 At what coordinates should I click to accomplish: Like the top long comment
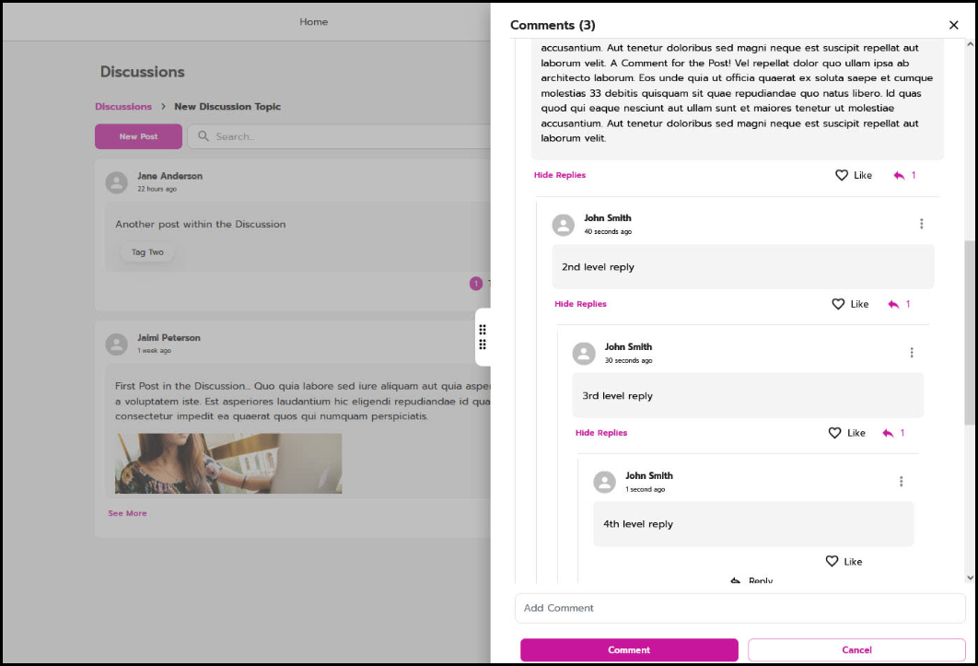(852, 175)
